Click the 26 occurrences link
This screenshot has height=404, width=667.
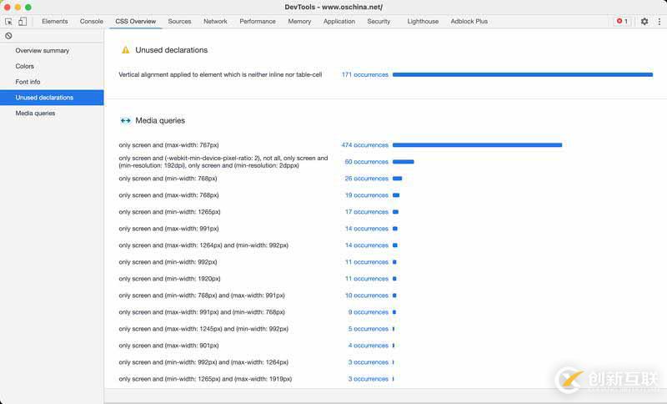click(x=366, y=179)
